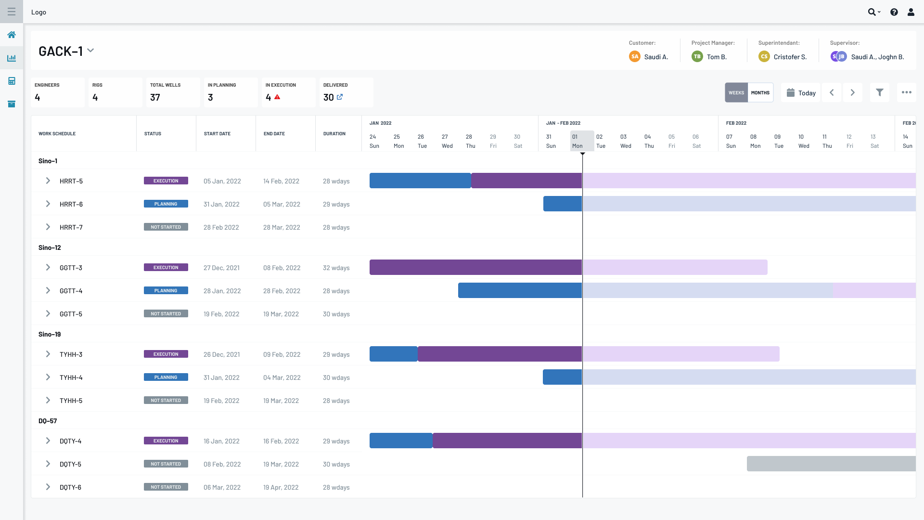Select the Total Wells stat card
Image resolution: width=924 pixels, height=520 pixels.
click(173, 92)
